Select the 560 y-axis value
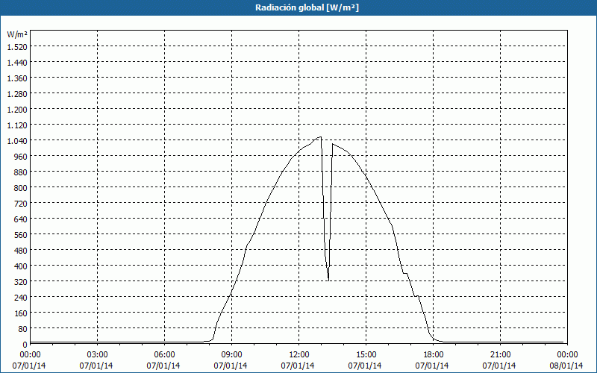597x373 pixels. coord(21,235)
